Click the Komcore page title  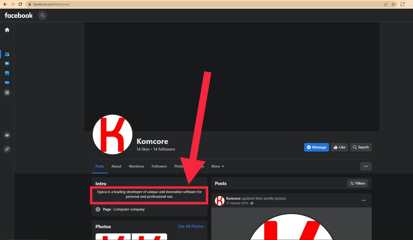tap(152, 141)
